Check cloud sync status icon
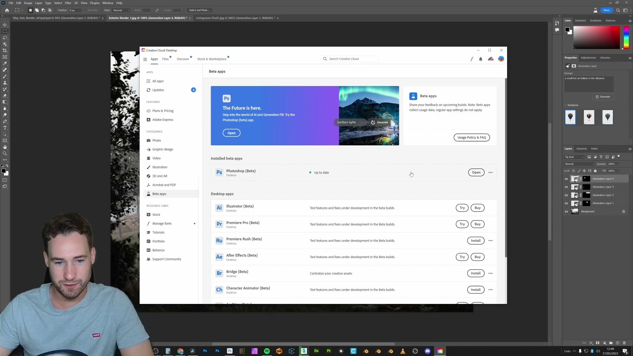Screen dimensions: 633x356 [491, 59]
